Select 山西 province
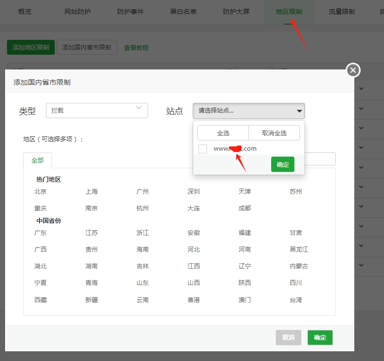The image size is (384, 361). tap(194, 283)
